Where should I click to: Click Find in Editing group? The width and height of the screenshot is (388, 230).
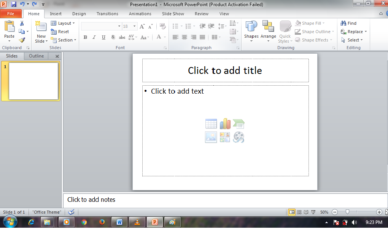(x=348, y=23)
